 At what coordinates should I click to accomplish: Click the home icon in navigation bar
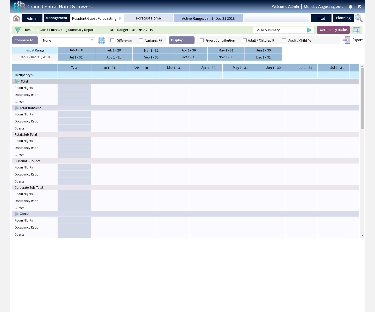click(x=16, y=18)
